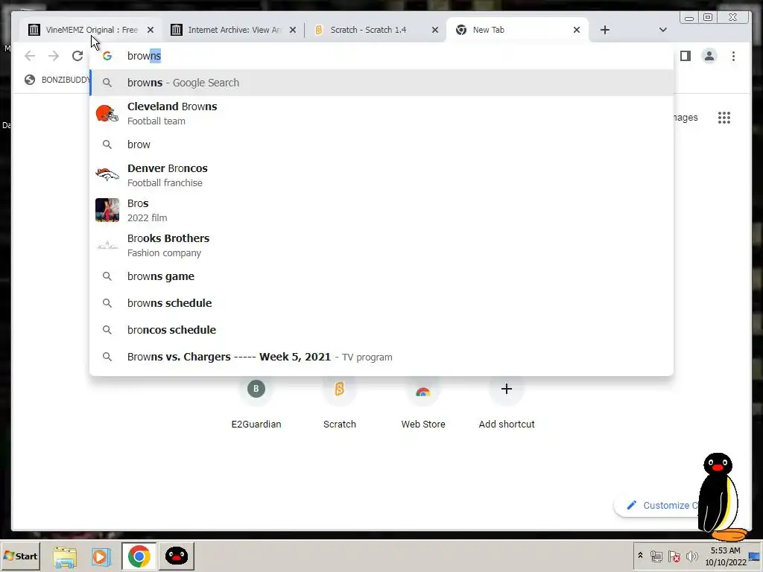Image resolution: width=763 pixels, height=572 pixels.
Task: Open File Explorer from the taskbar
Action: (65, 556)
